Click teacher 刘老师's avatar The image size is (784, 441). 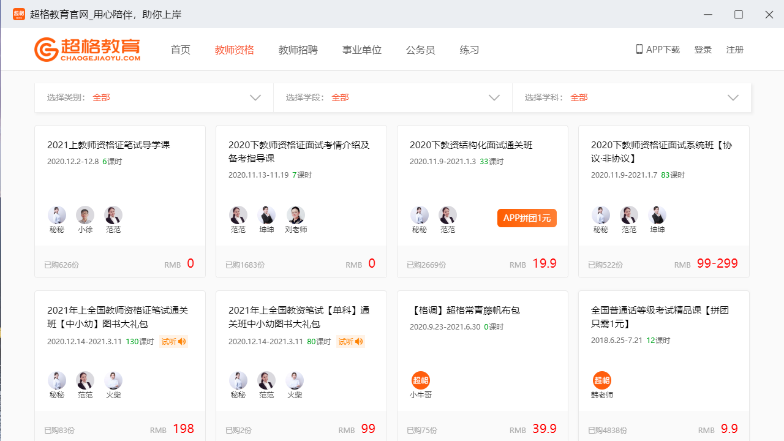pyautogui.click(x=296, y=215)
